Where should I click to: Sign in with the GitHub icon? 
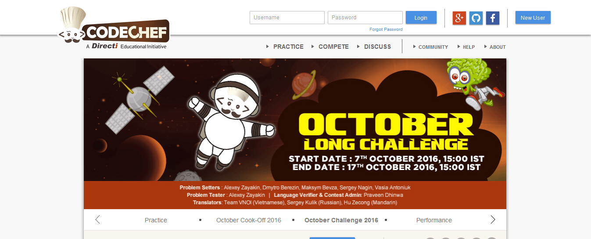(476, 18)
